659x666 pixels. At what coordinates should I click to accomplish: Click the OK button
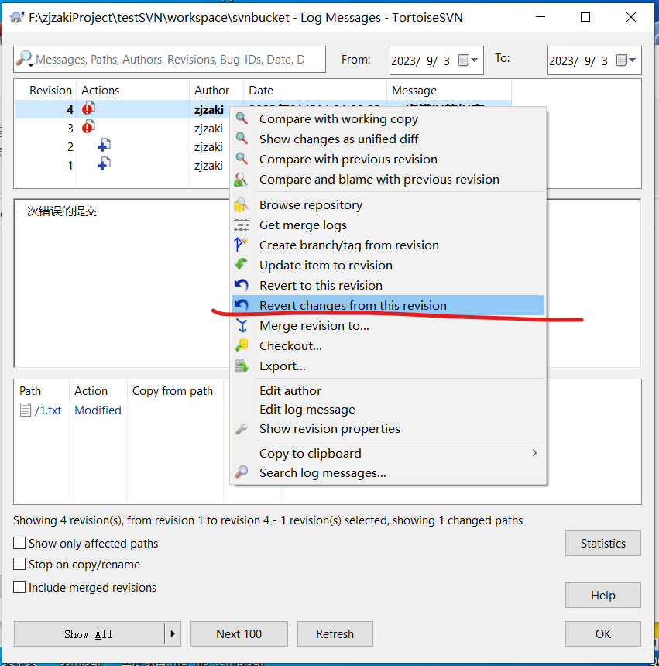603,633
